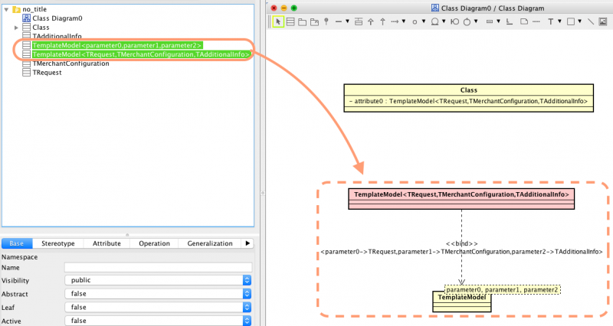
Task: Pick the Package tool in toolbar
Action: pos(302,22)
